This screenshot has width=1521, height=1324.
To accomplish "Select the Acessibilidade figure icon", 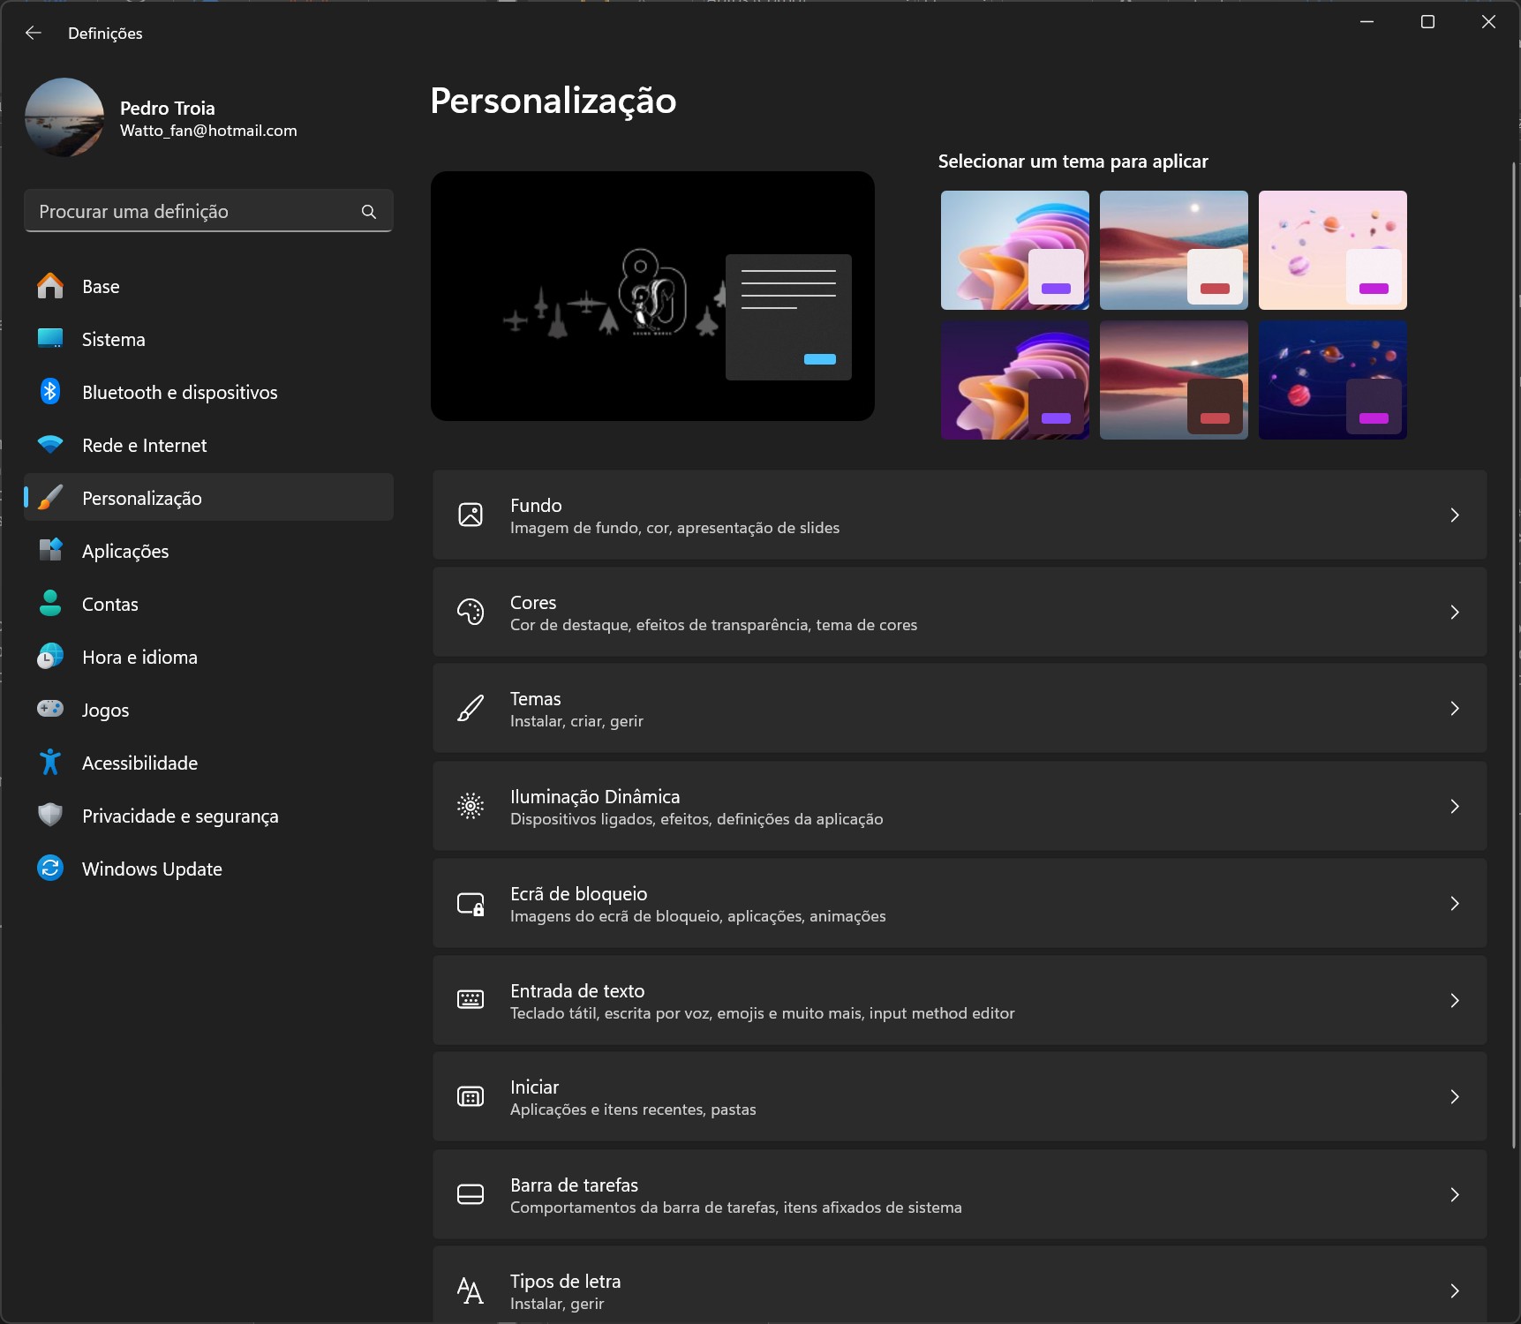I will point(50,763).
